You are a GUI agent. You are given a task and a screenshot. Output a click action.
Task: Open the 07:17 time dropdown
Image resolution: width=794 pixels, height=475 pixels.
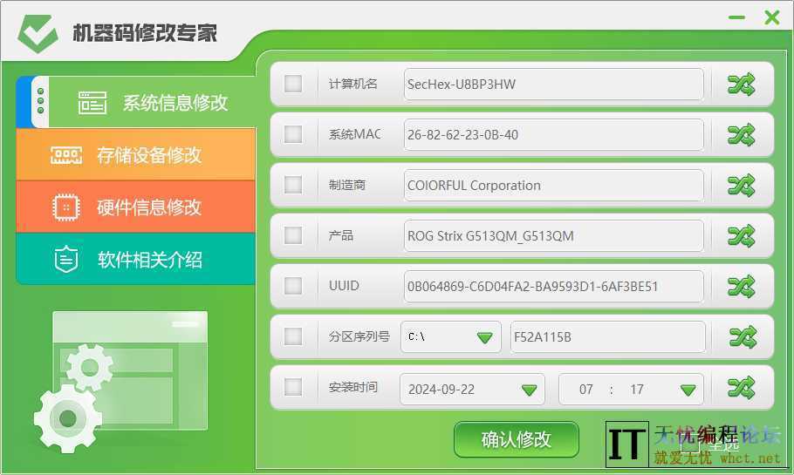(688, 390)
